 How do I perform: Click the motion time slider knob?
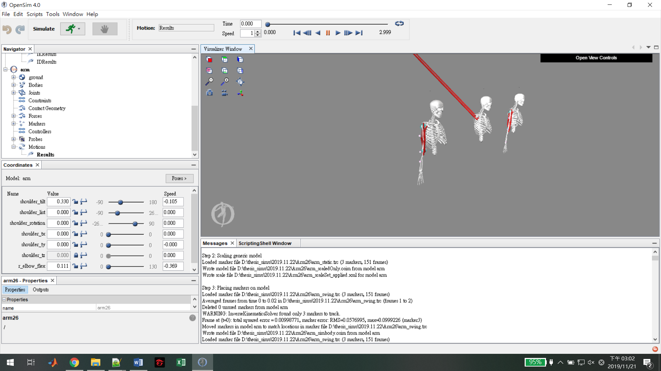(267, 24)
